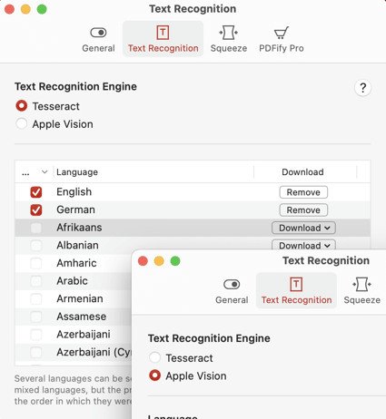Select Apple Vision radio in front window
This screenshot has height=419, width=386.
tap(154, 375)
